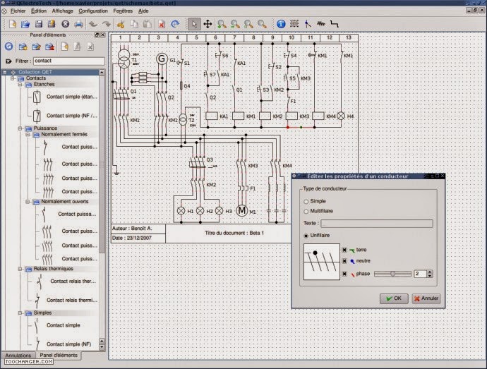Clear the Filtrer filter field icon
The width and height of the screenshot is (487, 369).
pos(8,61)
